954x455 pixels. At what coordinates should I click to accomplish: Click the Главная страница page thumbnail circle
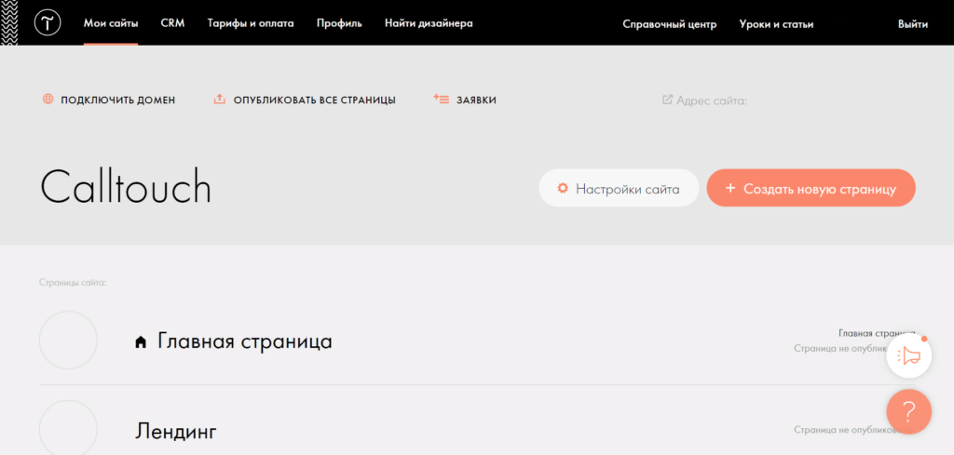click(68, 341)
